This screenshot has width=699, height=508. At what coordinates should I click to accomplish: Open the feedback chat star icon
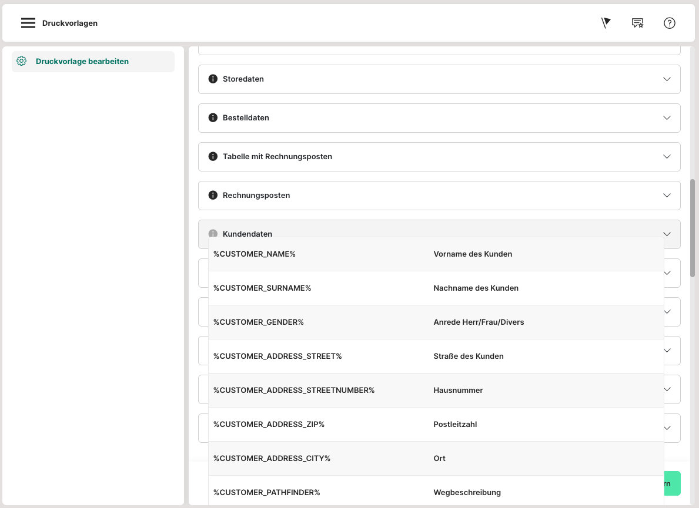637,23
